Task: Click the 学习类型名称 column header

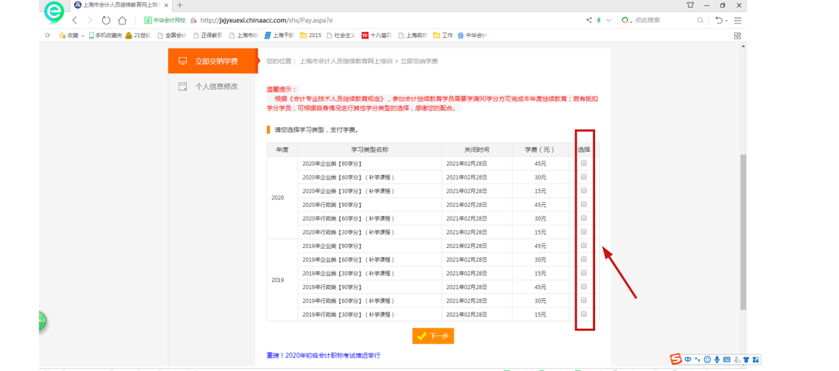Action: [370, 150]
